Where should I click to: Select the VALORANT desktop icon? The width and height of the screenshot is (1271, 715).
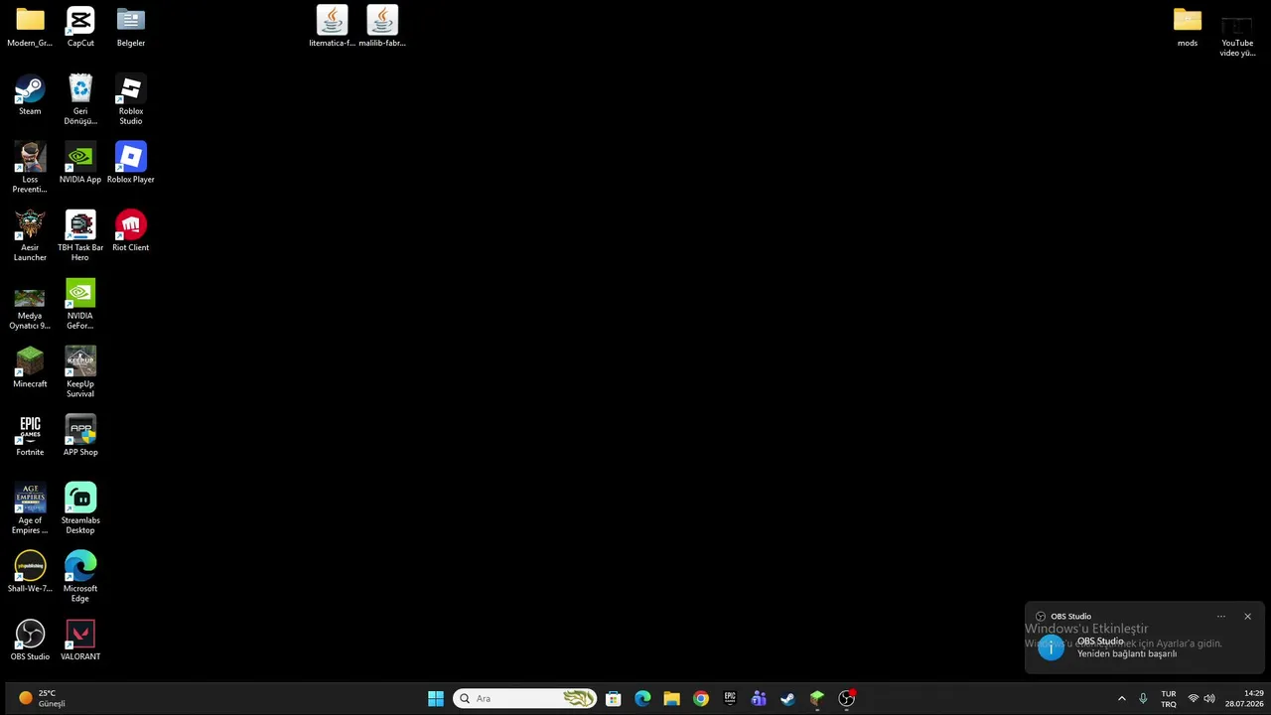point(80,641)
